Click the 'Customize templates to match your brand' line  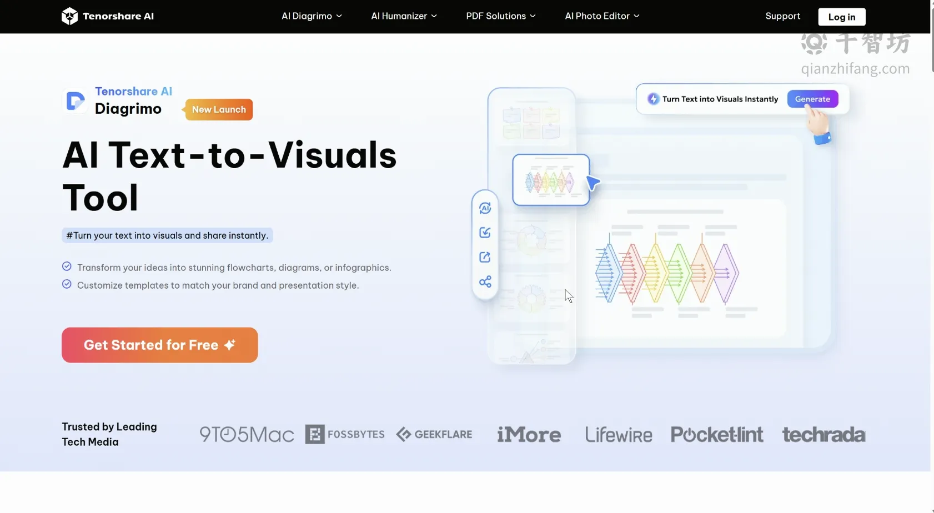coord(218,285)
